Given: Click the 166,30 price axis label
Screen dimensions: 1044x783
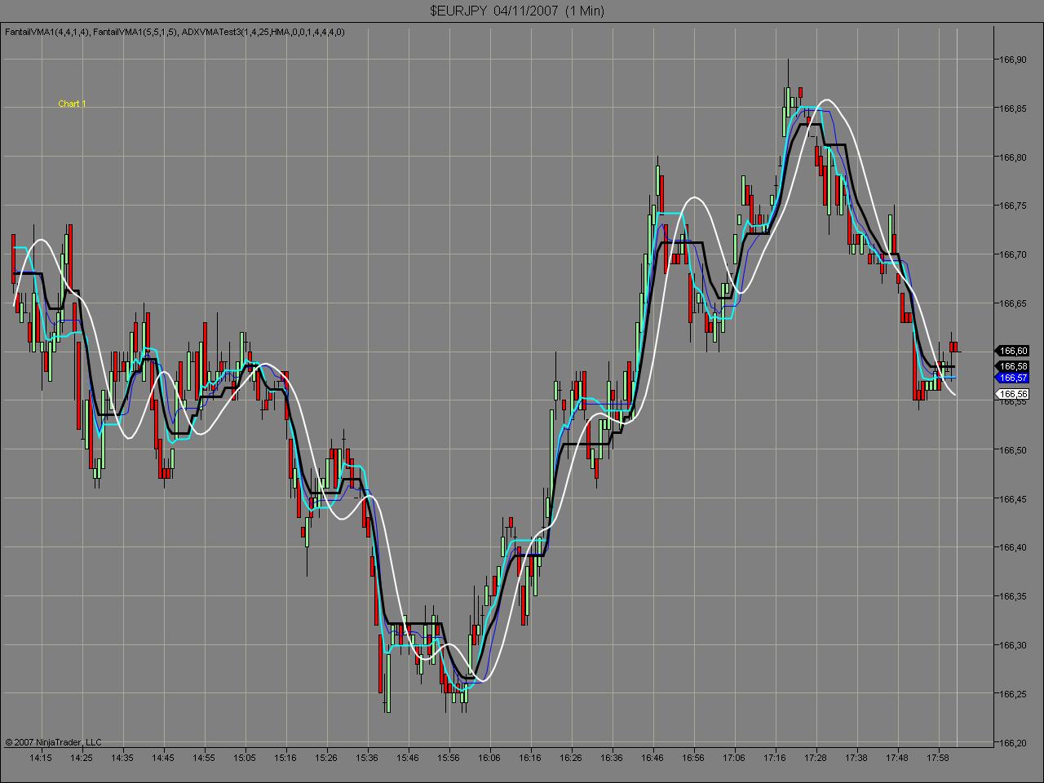Looking at the screenshot, I should (1013, 645).
